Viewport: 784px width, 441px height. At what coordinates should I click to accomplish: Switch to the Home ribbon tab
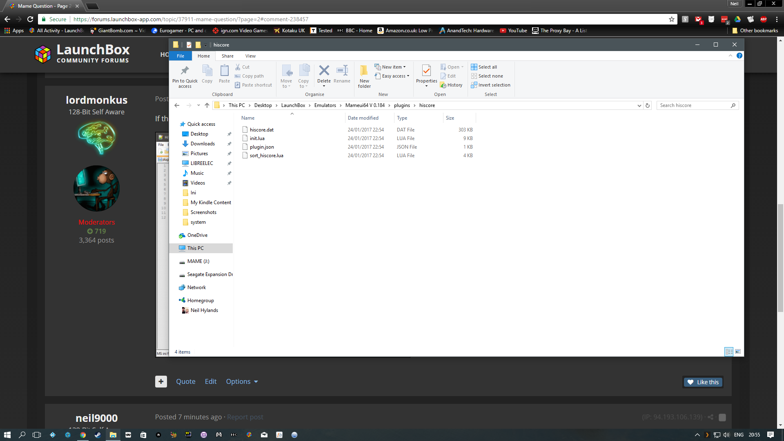point(204,56)
